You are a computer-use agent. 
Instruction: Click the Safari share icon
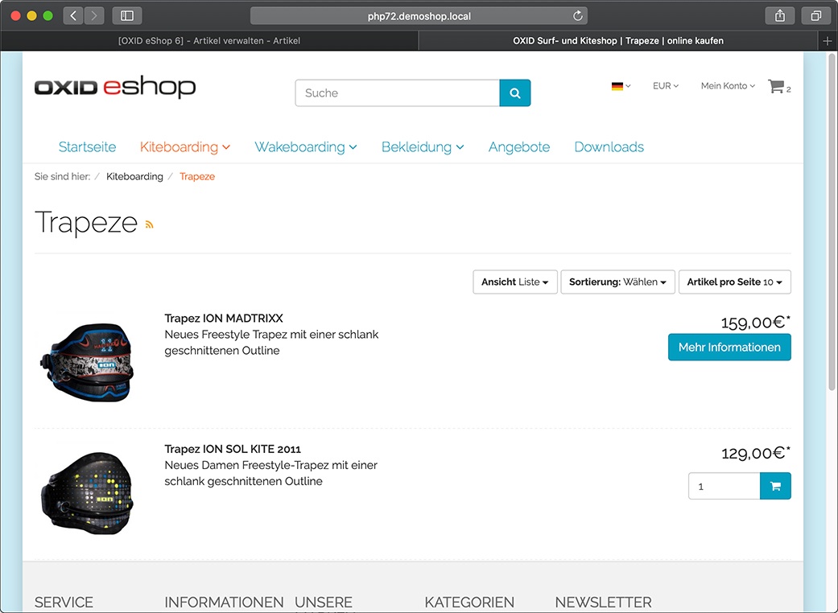coord(780,16)
